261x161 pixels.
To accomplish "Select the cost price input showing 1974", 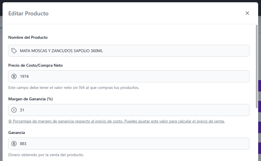I will pos(131,76).
